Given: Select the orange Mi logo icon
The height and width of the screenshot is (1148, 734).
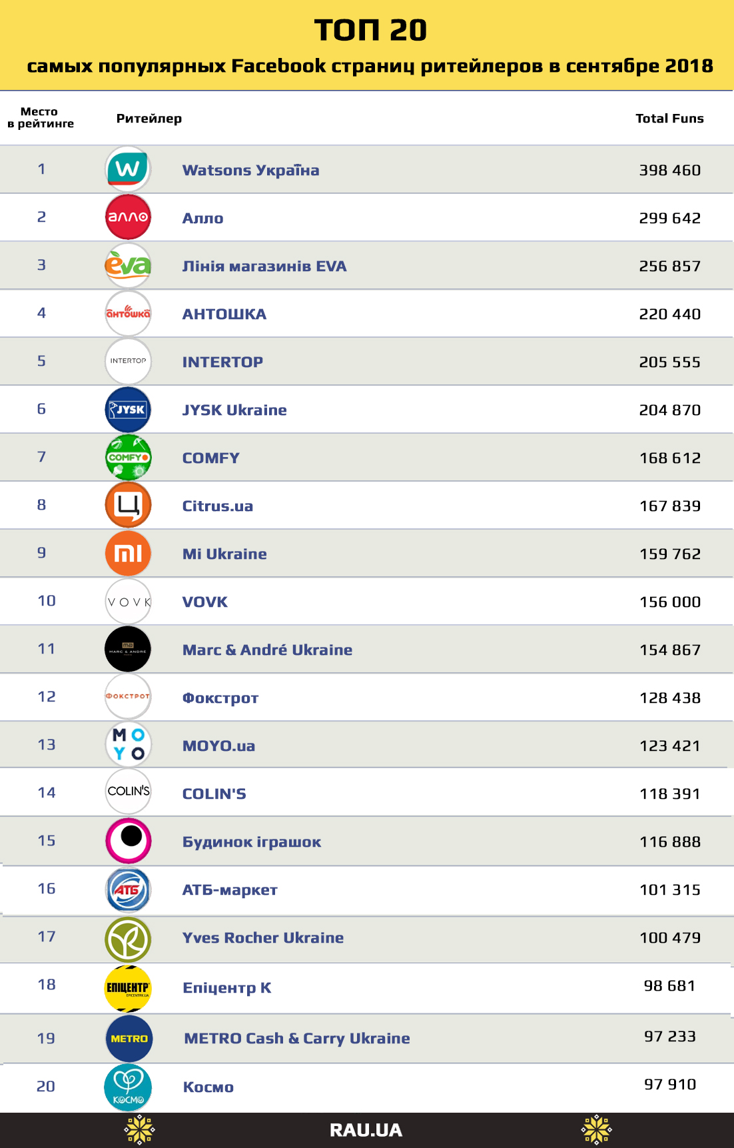Looking at the screenshot, I should point(128,553).
